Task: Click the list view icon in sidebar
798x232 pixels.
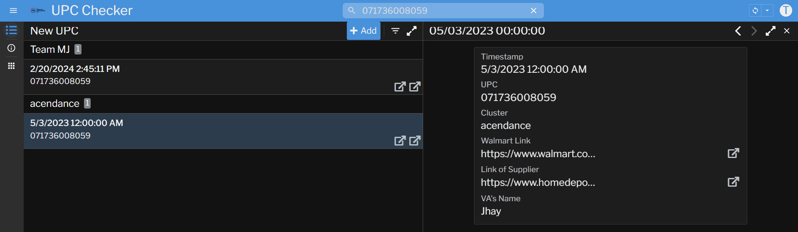Action: pyautogui.click(x=11, y=30)
